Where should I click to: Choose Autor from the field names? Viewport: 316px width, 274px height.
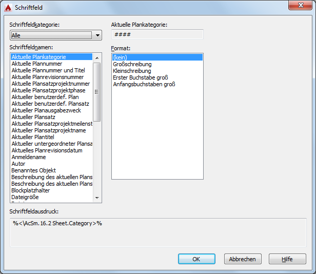(18, 164)
